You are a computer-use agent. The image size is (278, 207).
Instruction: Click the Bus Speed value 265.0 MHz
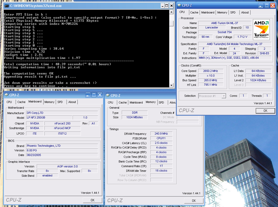pyautogui.click(x=211, y=80)
